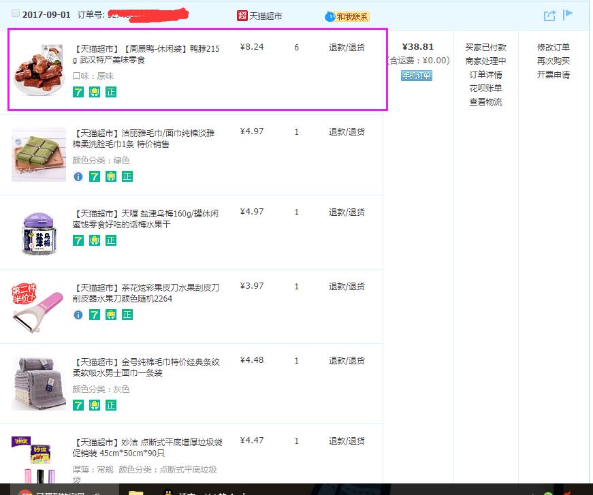Click the 手机订单 badge

(x=417, y=76)
